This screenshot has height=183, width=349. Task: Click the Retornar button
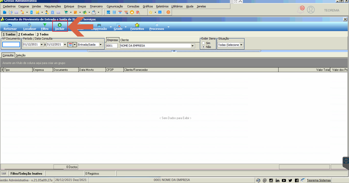coord(10,27)
